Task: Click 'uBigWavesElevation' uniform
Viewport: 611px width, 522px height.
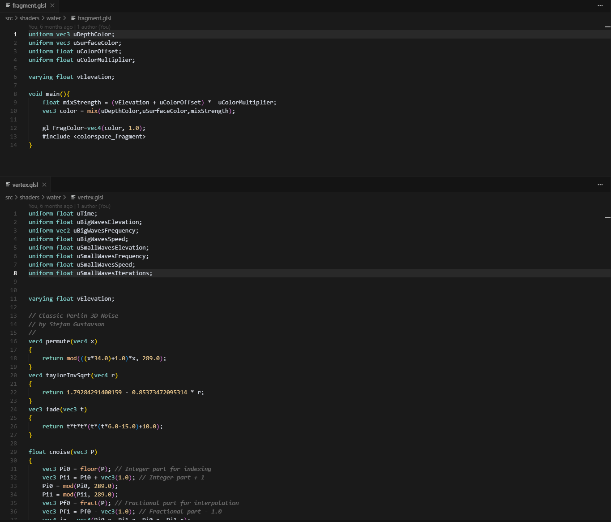Action: 108,222
